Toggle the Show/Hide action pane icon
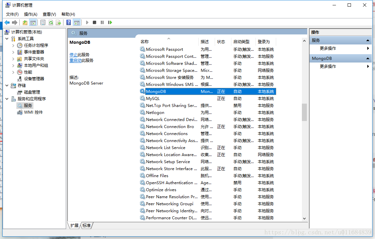375x239 pixels. point(77,22)
